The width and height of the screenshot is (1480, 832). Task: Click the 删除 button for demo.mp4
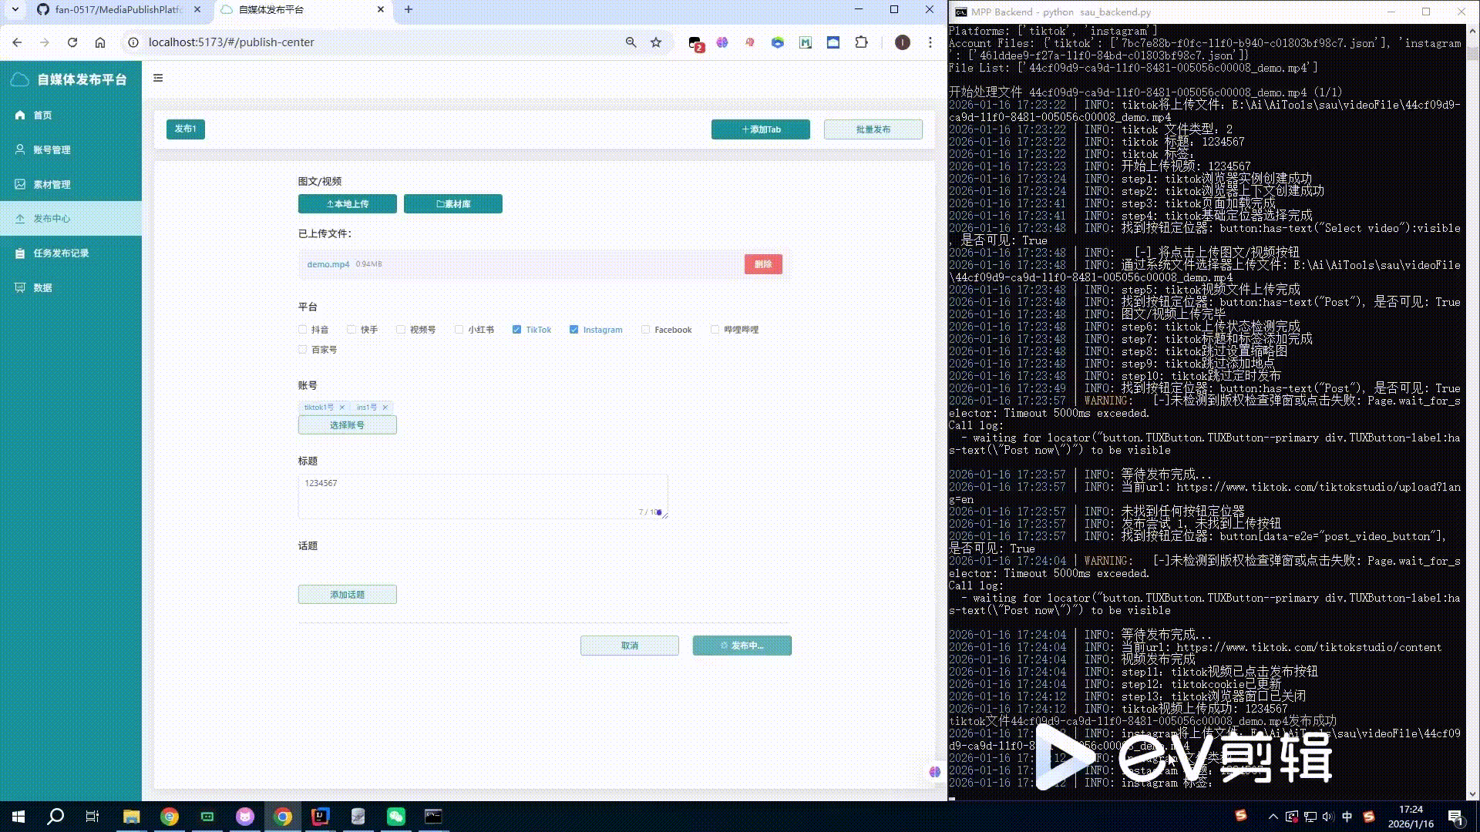click(762, 264)
